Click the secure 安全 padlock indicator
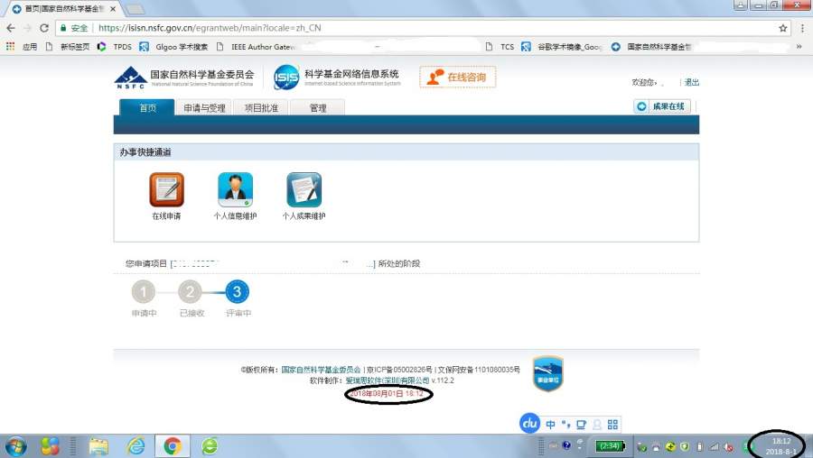Image resolution: width=813 pixels, height=458 pixels. [74, 28]
